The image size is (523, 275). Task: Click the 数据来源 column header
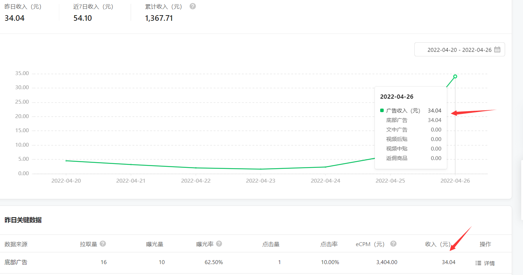coord(16,244)
